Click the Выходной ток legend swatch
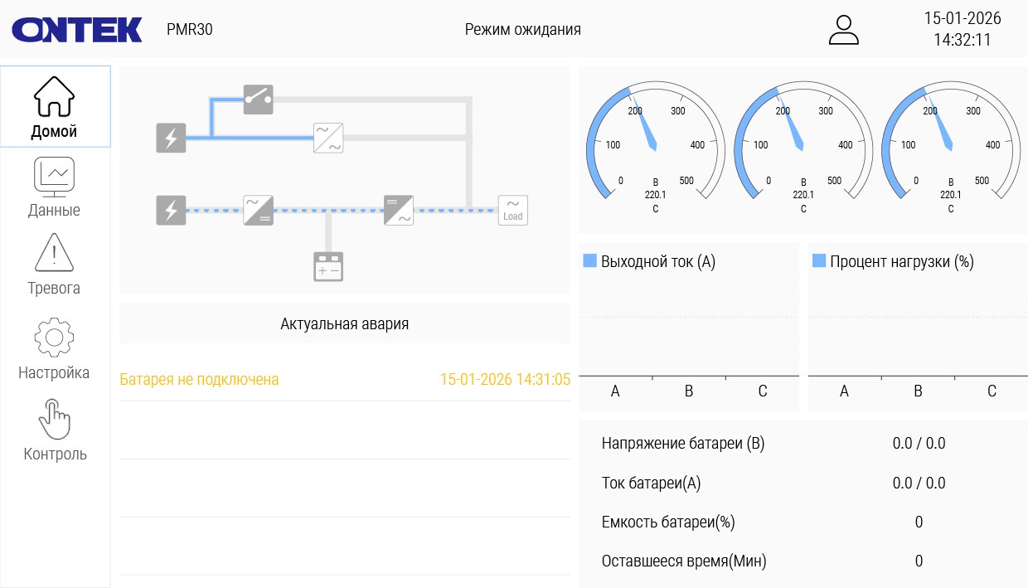This screenshot has width=1028, height=588. click(x=590, y=261)
